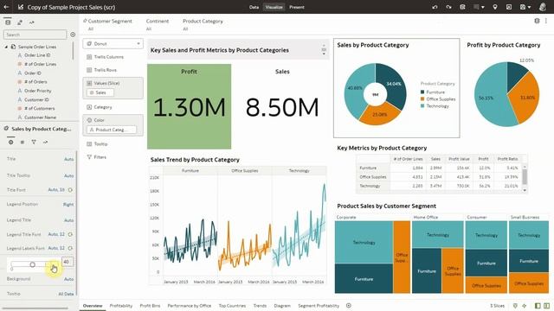The width and height of the screenshot is (554, 311).
Task: Open the filter bar more options menu
Action: (x=546, y=21)
